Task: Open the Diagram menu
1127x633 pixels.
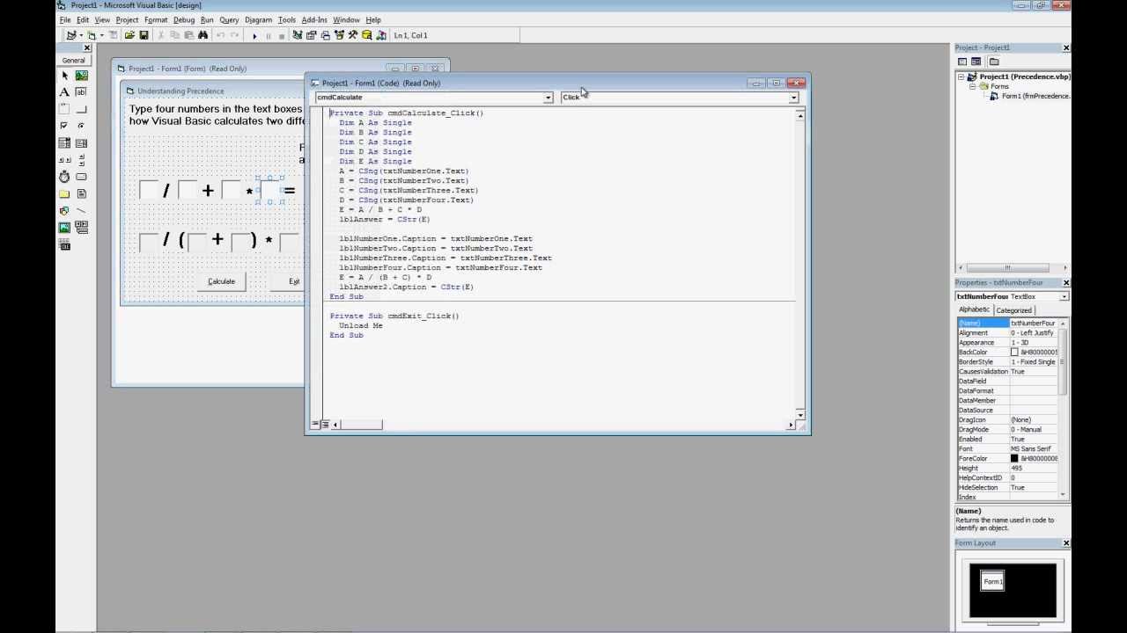Action: [x=258, y=19]
